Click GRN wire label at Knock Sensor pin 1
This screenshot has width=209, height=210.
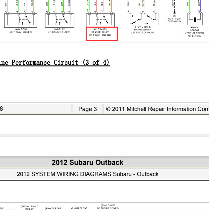(188, 4)
